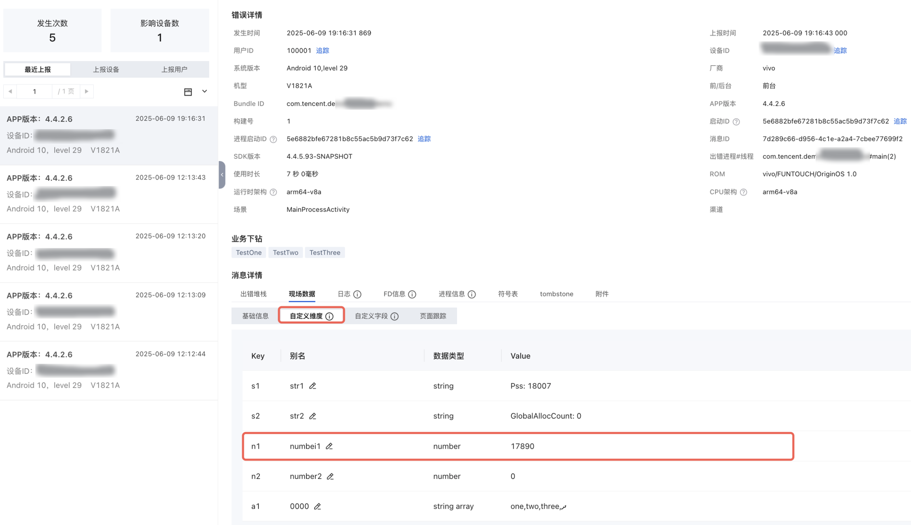Click the TestTwo drill-down tag
Viewport: 911px width, 525px height.
(285, 252)
